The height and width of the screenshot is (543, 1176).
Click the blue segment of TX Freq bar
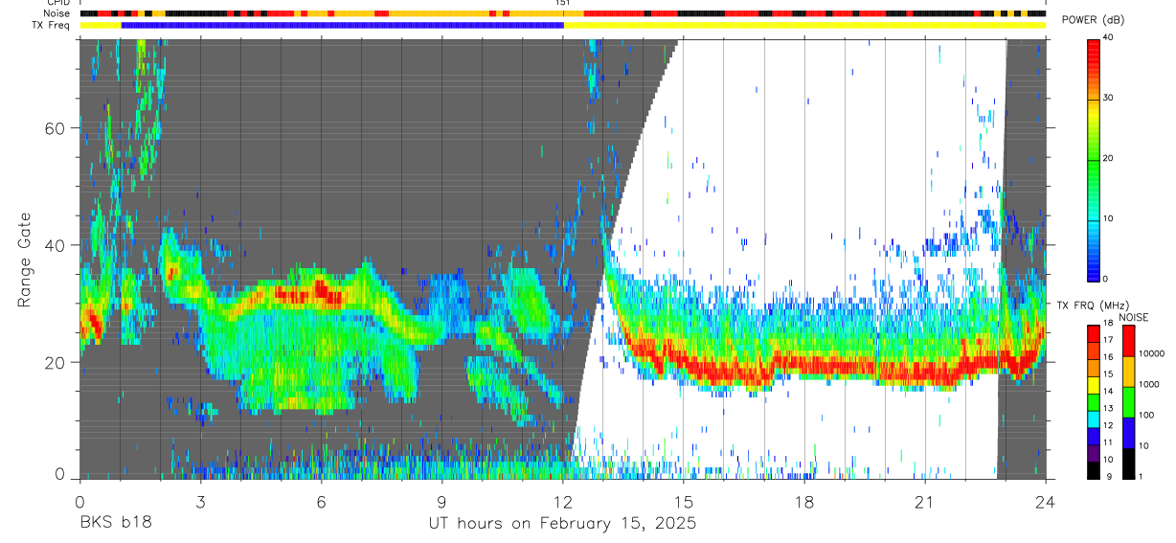pos(343,25)
